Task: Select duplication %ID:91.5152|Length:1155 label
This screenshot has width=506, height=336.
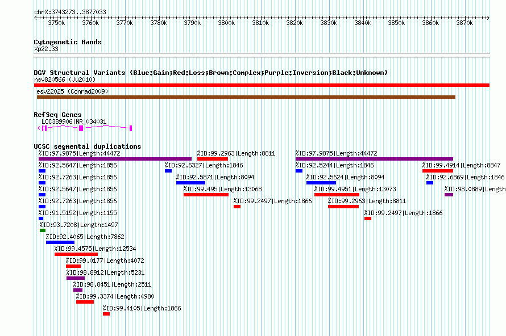Action: (x=78, y=213)
